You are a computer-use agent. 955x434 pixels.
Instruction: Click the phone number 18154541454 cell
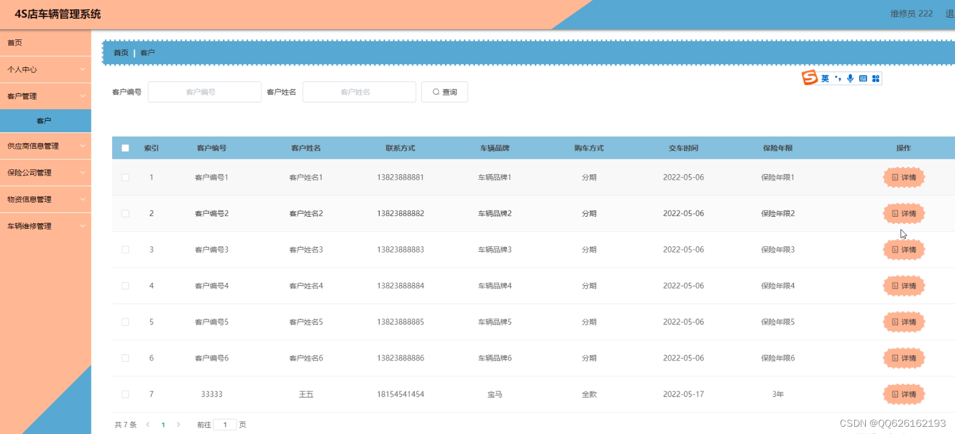coord(400,394)
